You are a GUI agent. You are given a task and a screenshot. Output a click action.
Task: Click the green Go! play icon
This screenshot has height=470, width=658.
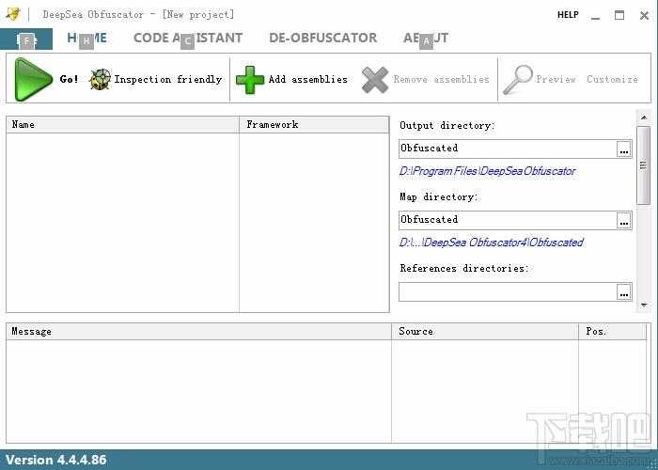coord(33,79)
